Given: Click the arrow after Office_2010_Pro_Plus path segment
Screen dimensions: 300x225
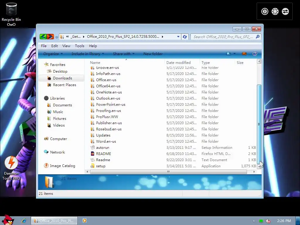Looking at the screenshot, I should click(x=162, y=37).
